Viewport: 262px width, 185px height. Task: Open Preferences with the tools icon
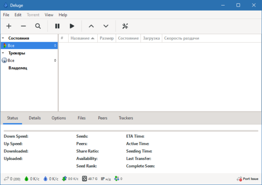(125, 26)
